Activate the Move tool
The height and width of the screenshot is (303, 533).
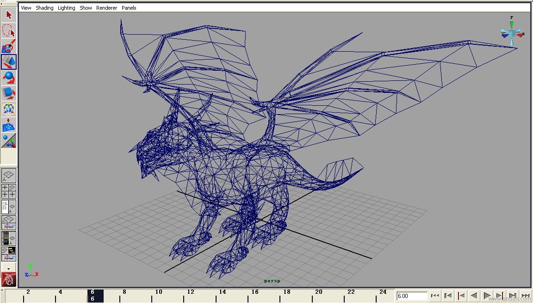pos(9,62)
